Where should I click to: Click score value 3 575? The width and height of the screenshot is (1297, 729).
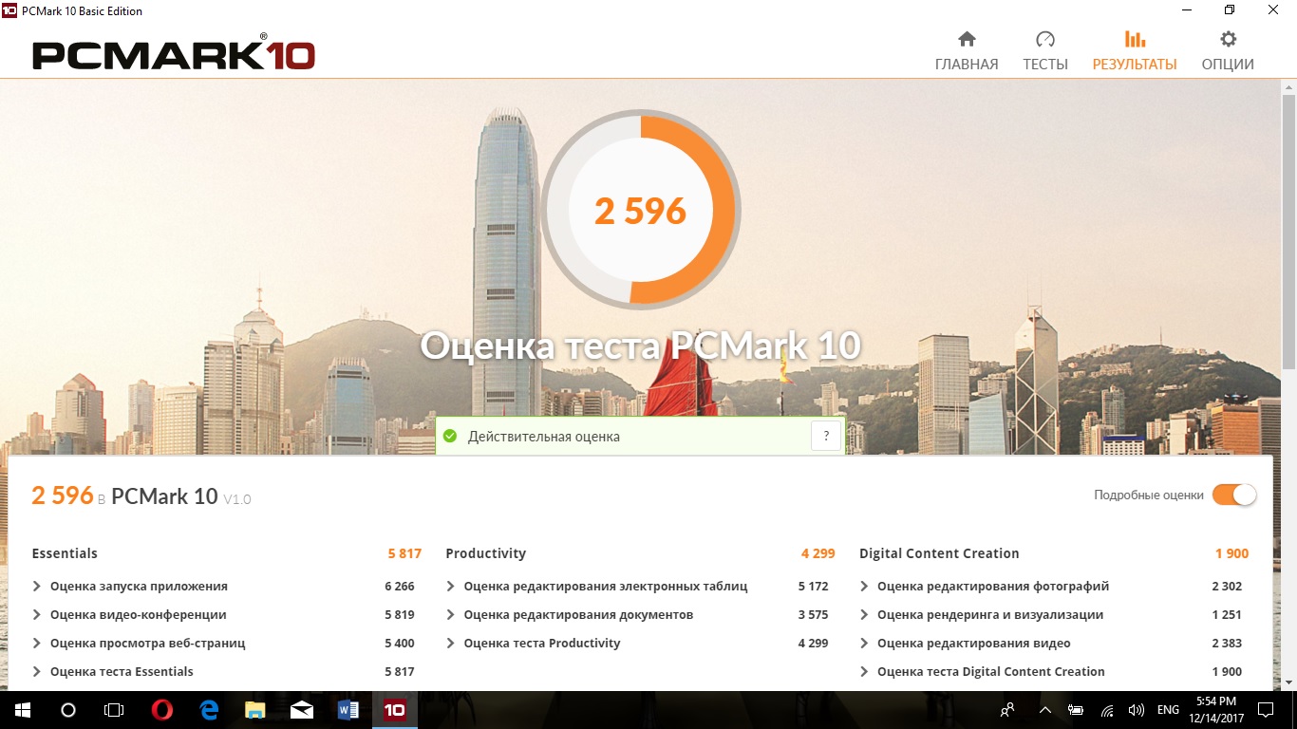[813, 614]
